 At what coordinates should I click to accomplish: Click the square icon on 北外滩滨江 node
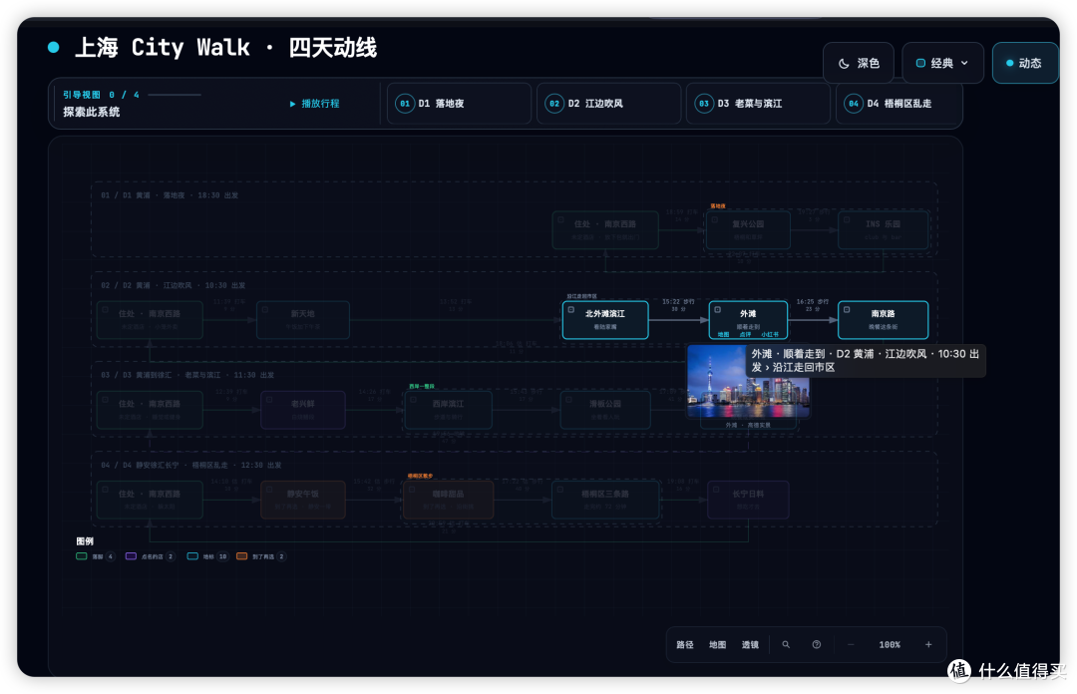coord(570,310)
